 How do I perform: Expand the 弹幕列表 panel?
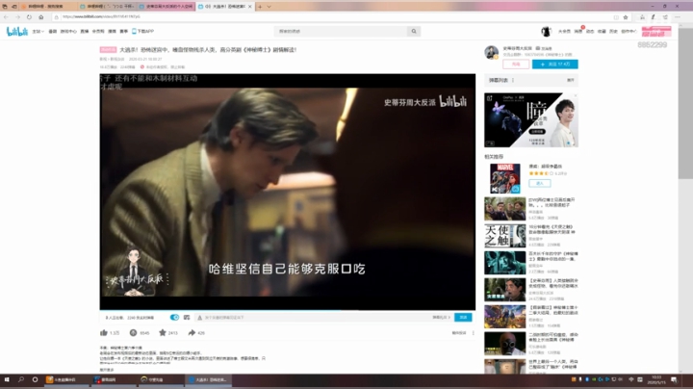570,80
